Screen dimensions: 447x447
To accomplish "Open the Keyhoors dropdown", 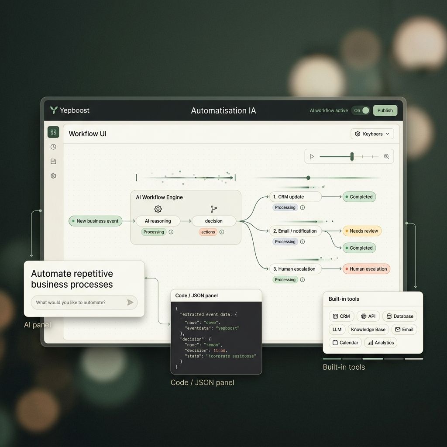I will point(372,134).
